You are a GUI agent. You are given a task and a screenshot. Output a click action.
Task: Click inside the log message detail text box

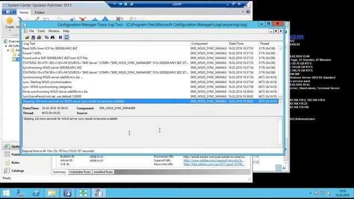click(150, 132)
